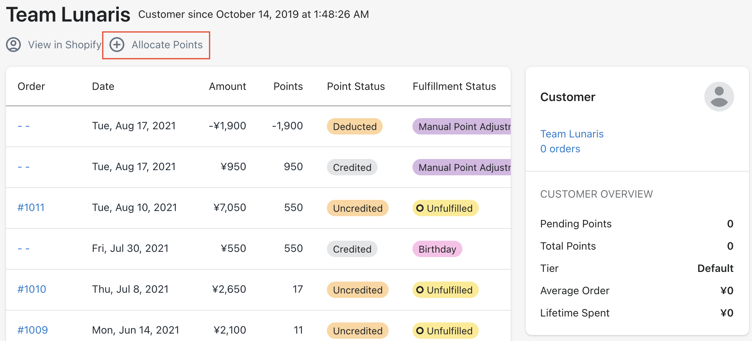
Task: Click the Deducted point status badge
Action: click(x=354, y=127)
